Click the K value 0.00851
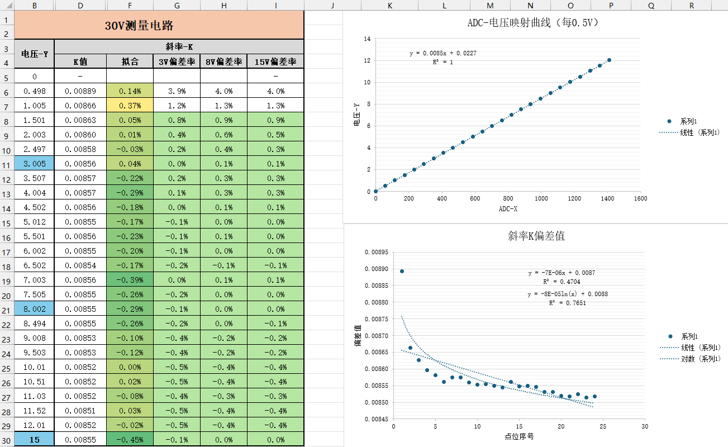Screen dimensions: 728x447 coord(80,411)
